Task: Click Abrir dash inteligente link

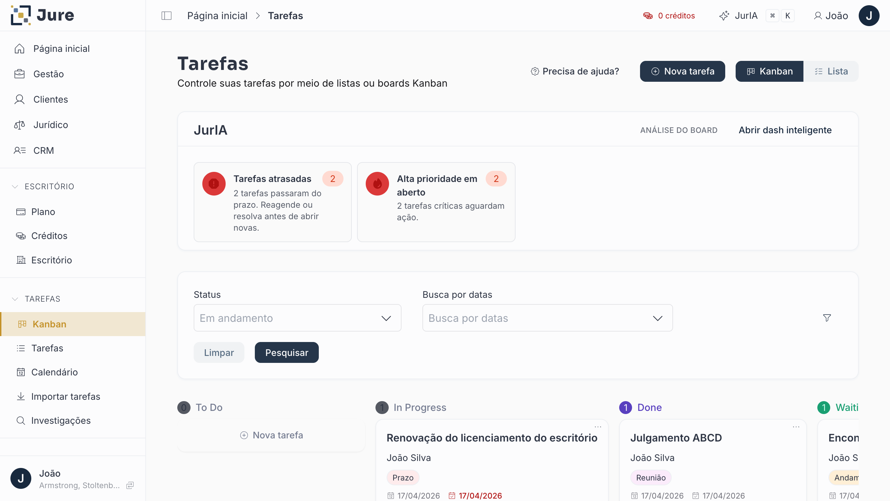Action: point(785,130)
